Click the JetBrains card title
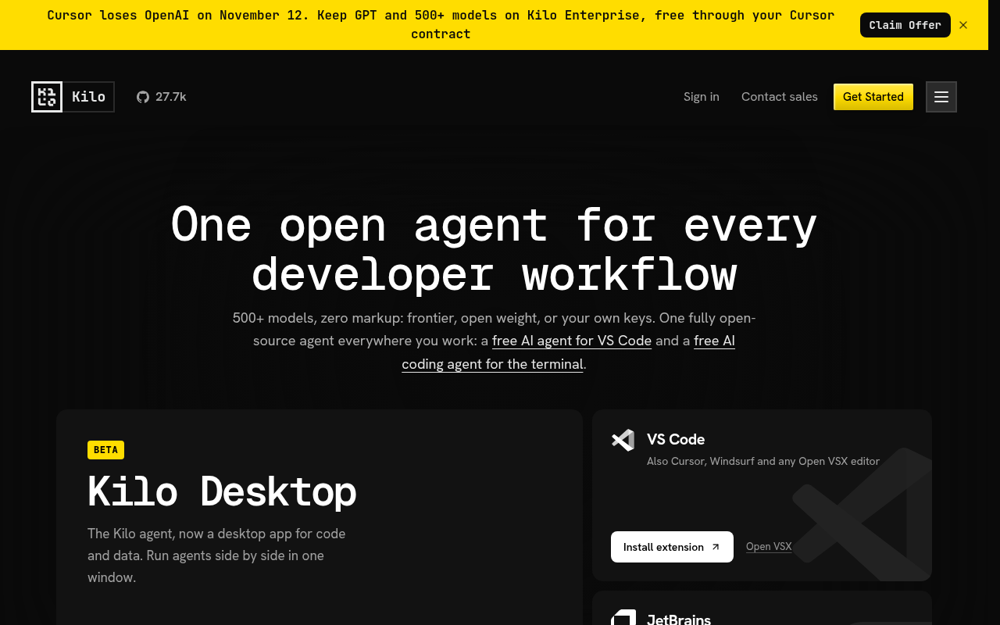Viewport: 1000px width, 625px height. click(679, 619)
